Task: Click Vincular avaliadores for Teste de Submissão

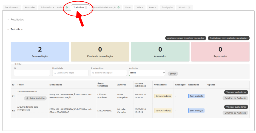Action: [236, 92]
